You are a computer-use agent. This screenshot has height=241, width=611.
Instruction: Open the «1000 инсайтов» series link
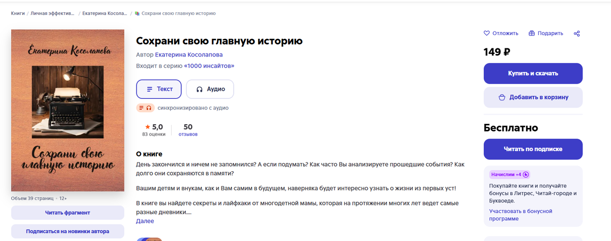pos(209,66)
